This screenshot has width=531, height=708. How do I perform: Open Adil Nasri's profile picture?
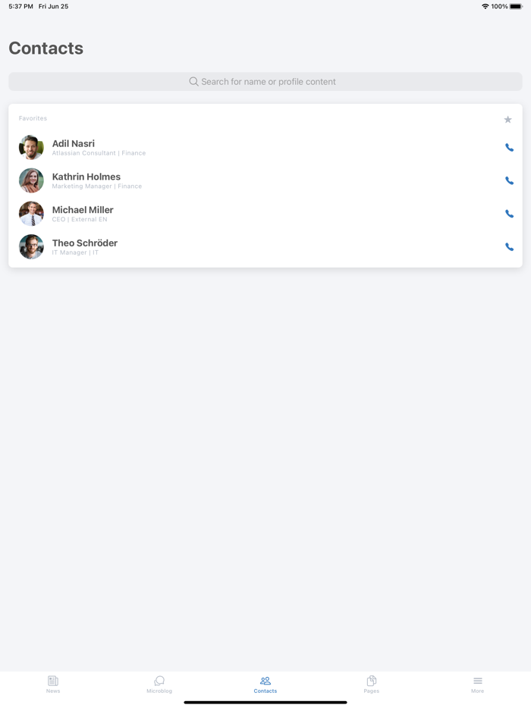[31, 147]
